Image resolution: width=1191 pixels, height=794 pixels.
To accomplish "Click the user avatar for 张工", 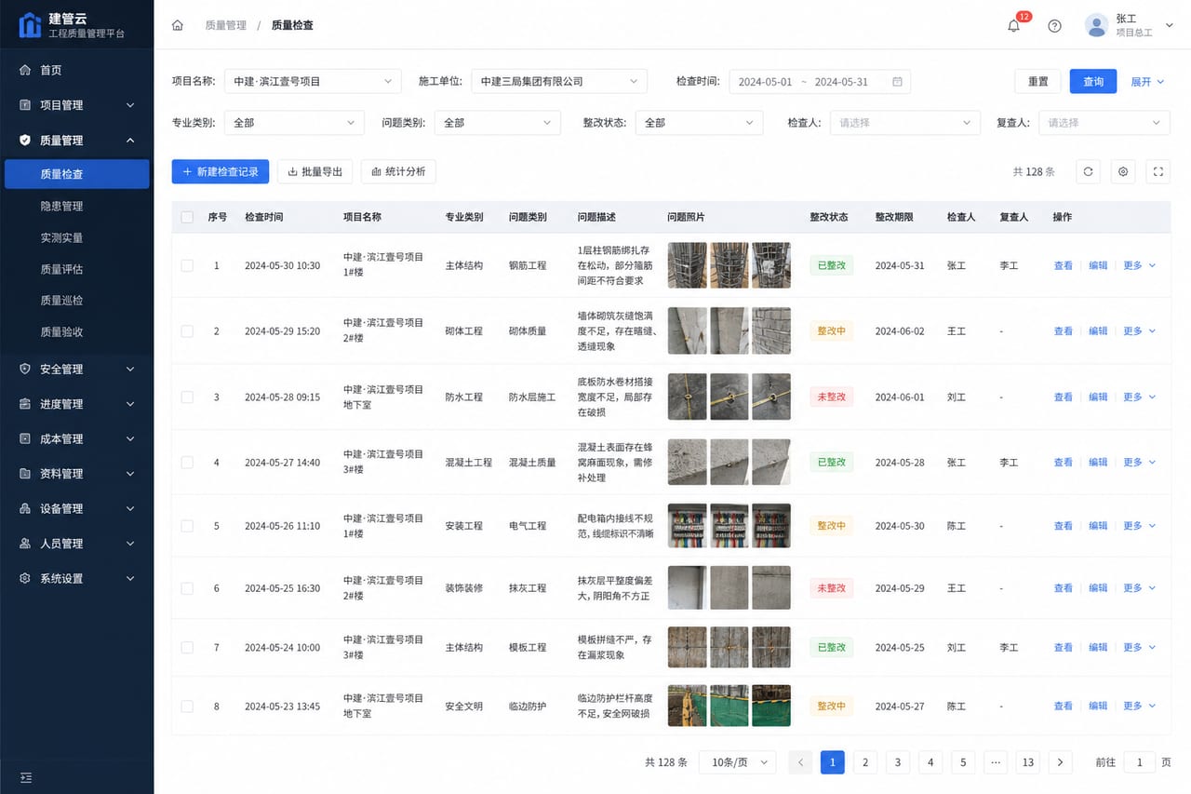I will (x=1096, y=25).
